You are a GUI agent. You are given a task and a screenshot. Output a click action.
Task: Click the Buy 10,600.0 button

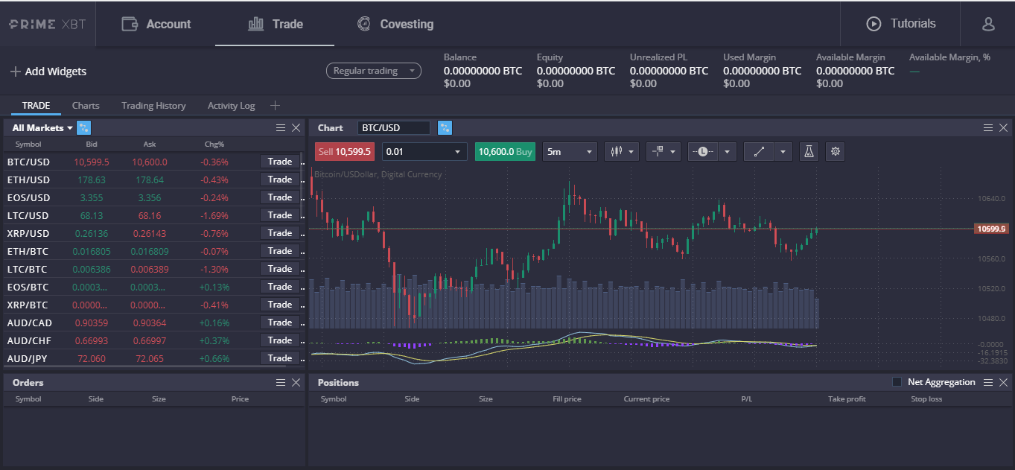(x=505, y=151)
